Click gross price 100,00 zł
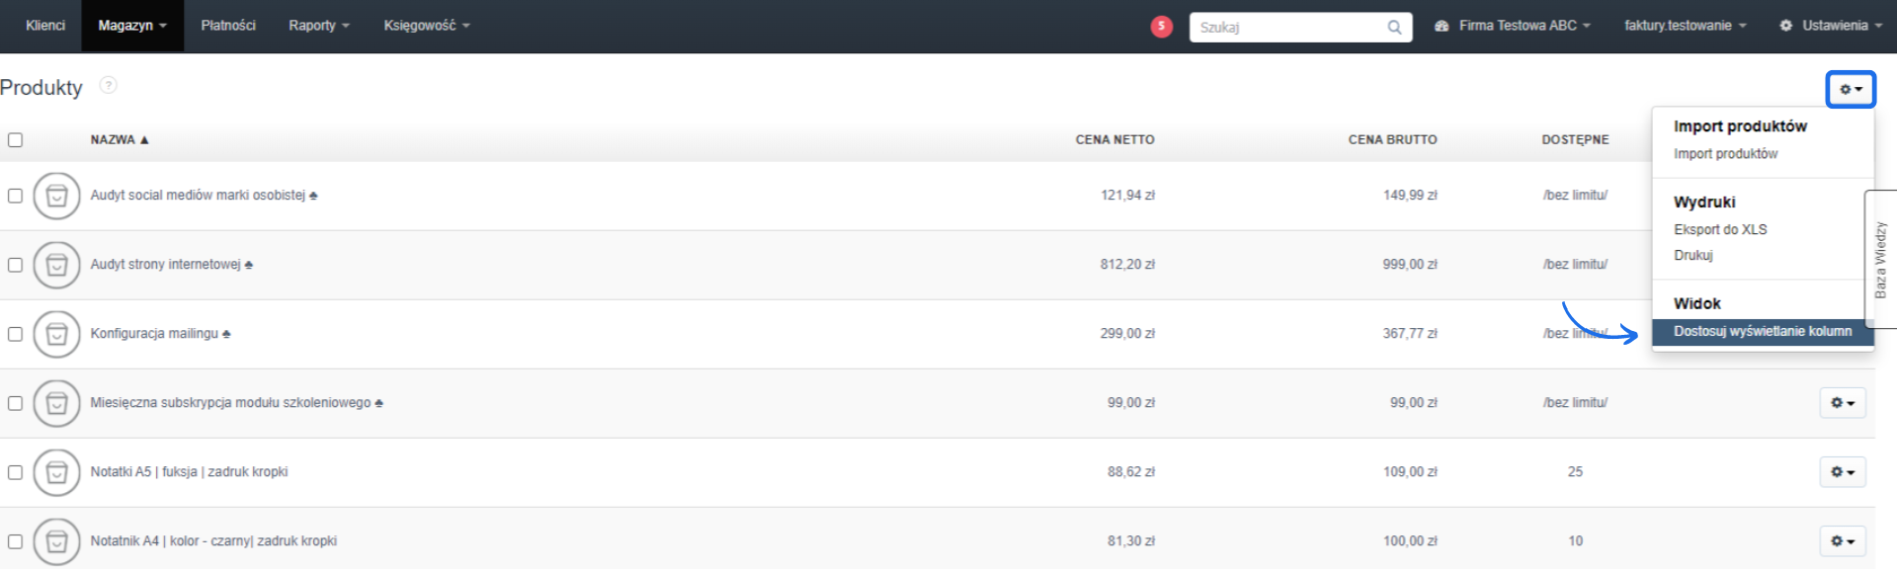The width and height of the screenshot is (1897, 573). tap(1409, 541)
